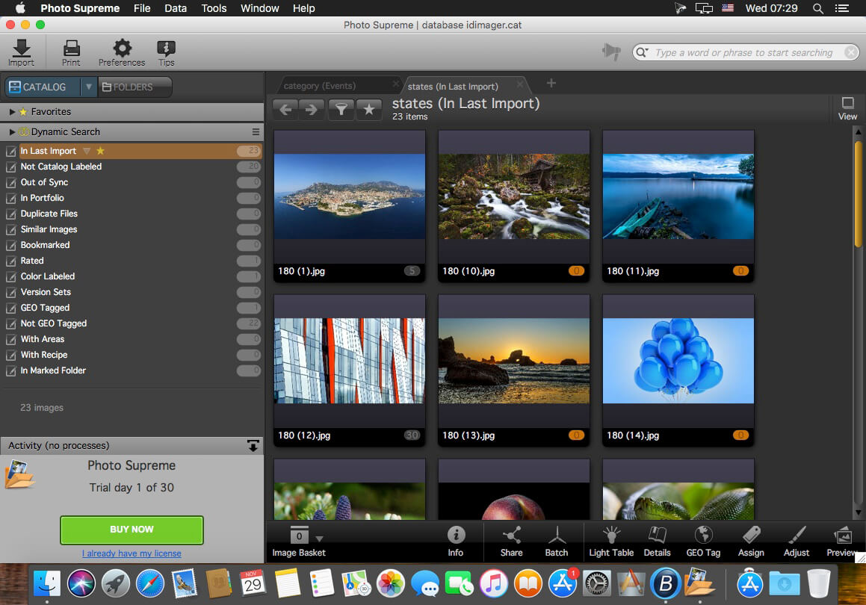Click the orange rating badge on 180 (10).jpg
This screenshot has height=605, width=866.
[576, 271]
